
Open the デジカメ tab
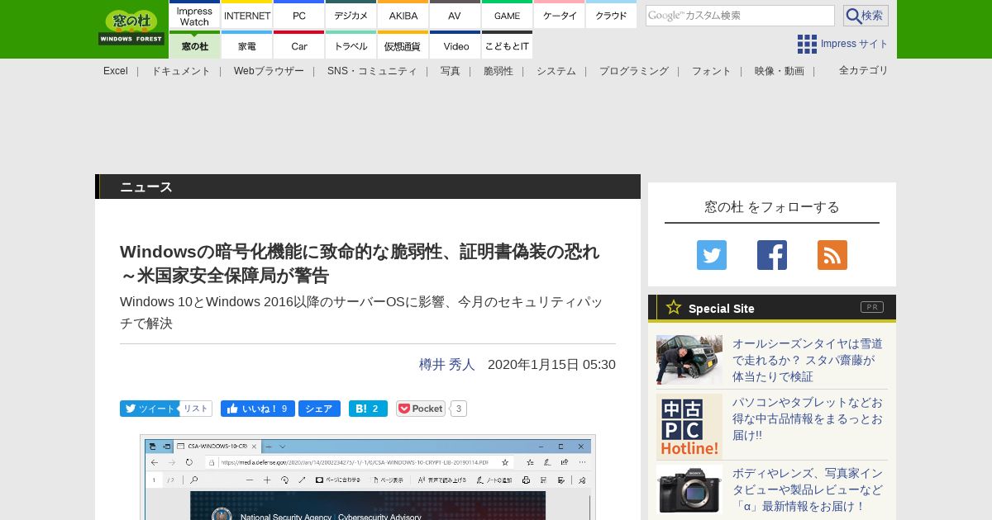click(x=351, y=16)
